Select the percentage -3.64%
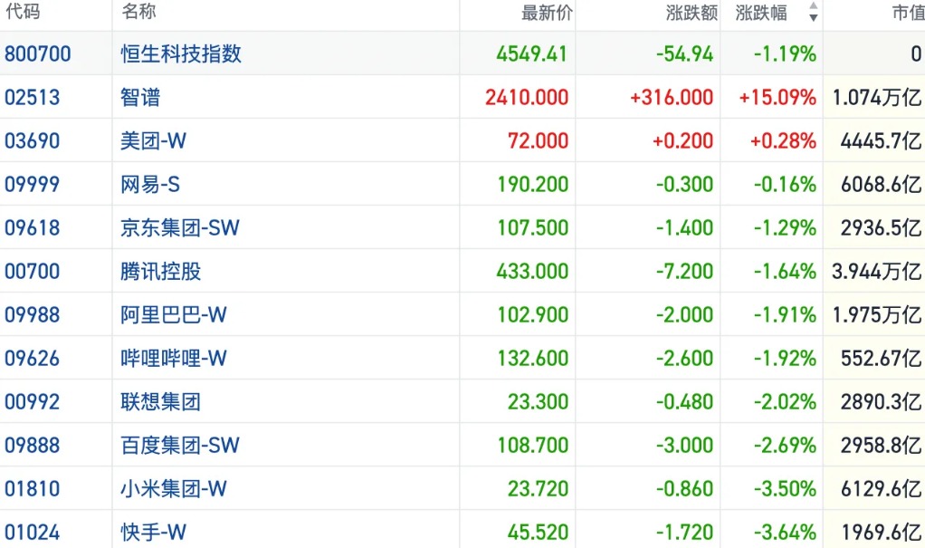Viewport: 925px width, 548px height. point(786,533)
